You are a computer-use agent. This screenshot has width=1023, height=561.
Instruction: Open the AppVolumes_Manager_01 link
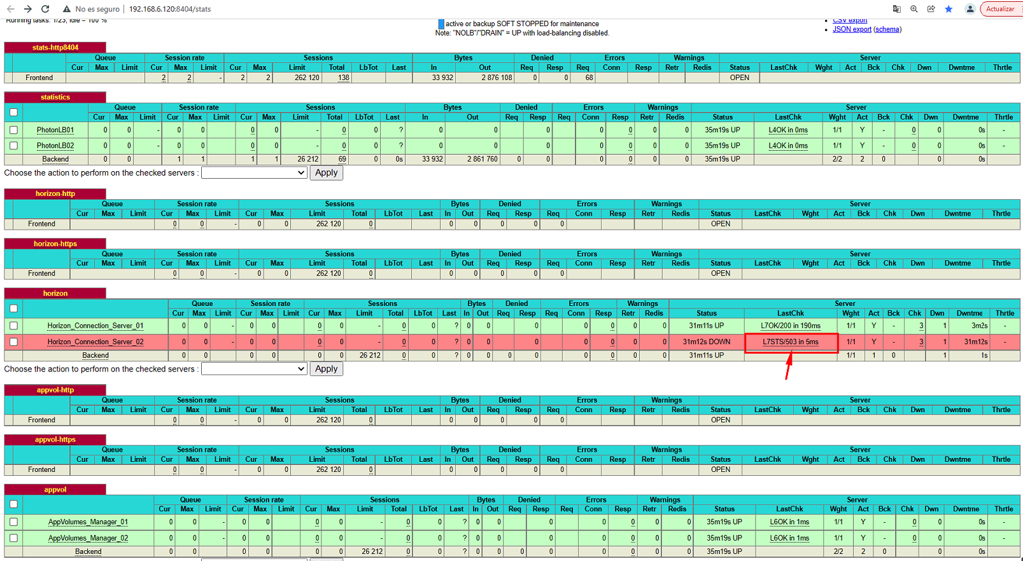(x=88, y=522)
